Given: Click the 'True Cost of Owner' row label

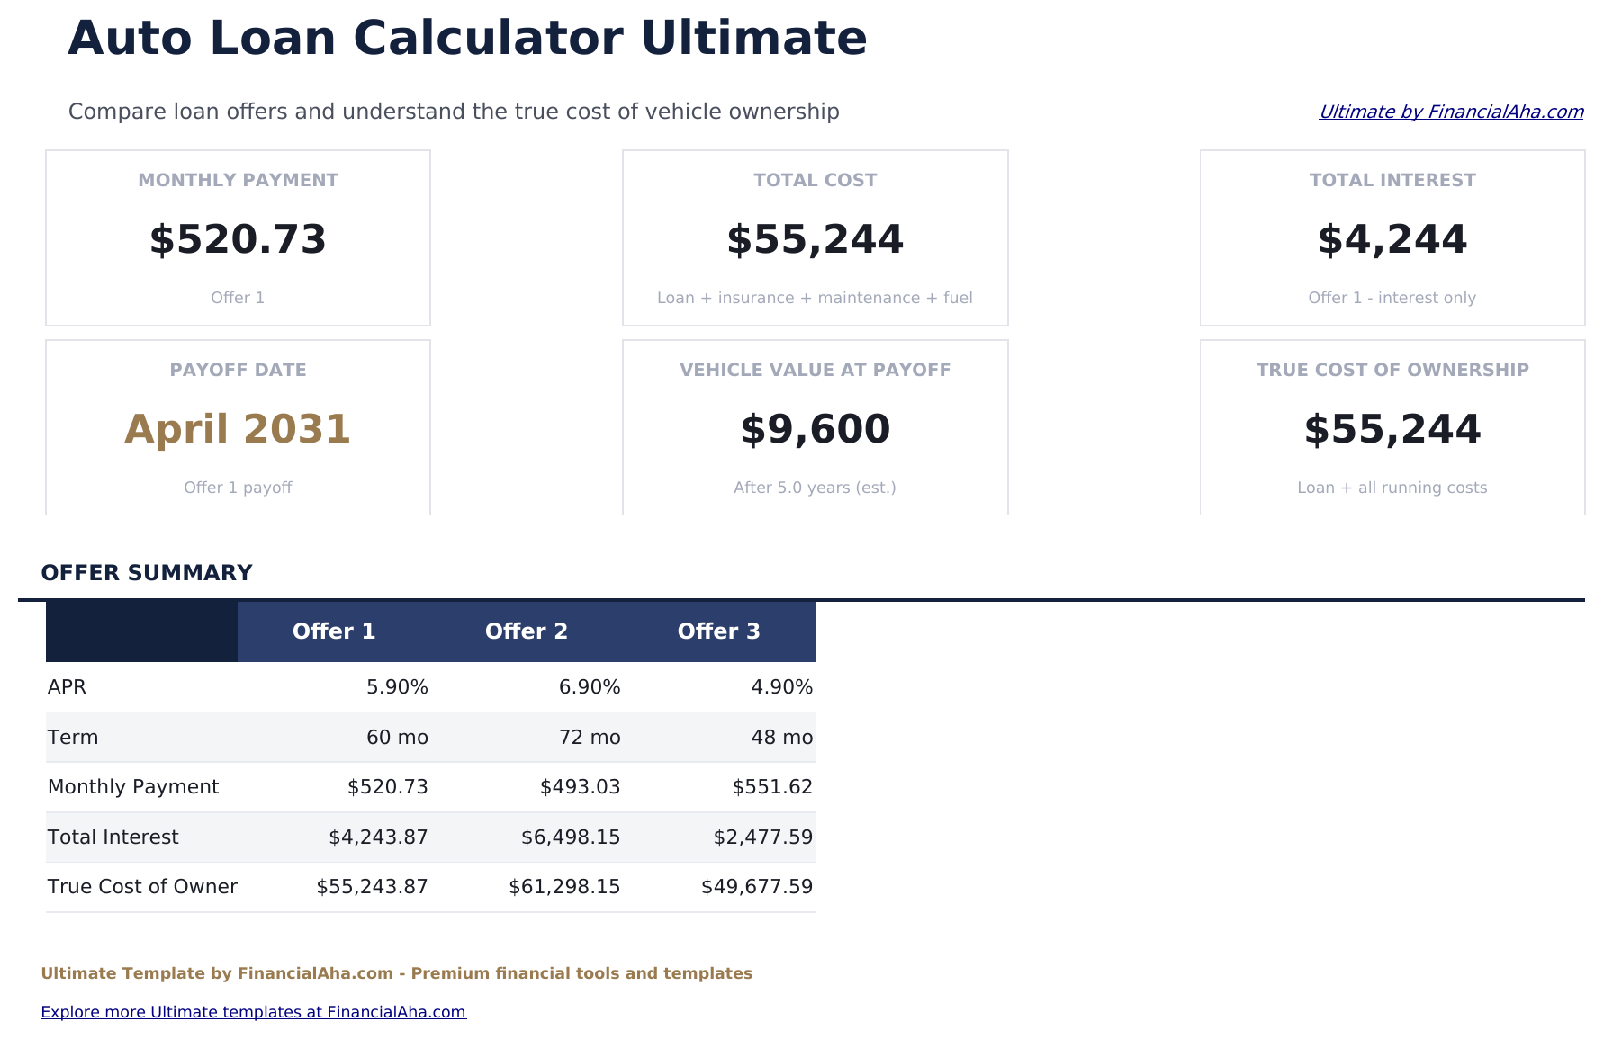Looking at the screenshot, I should [142, 887].
